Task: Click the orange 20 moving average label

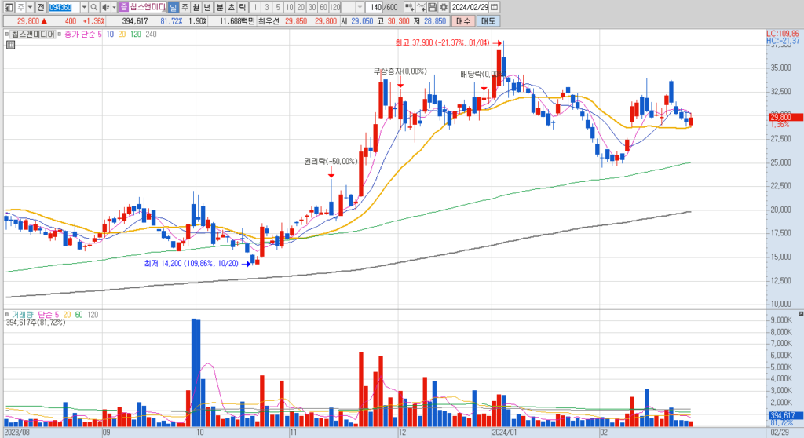Action: [x=122, y=35]
